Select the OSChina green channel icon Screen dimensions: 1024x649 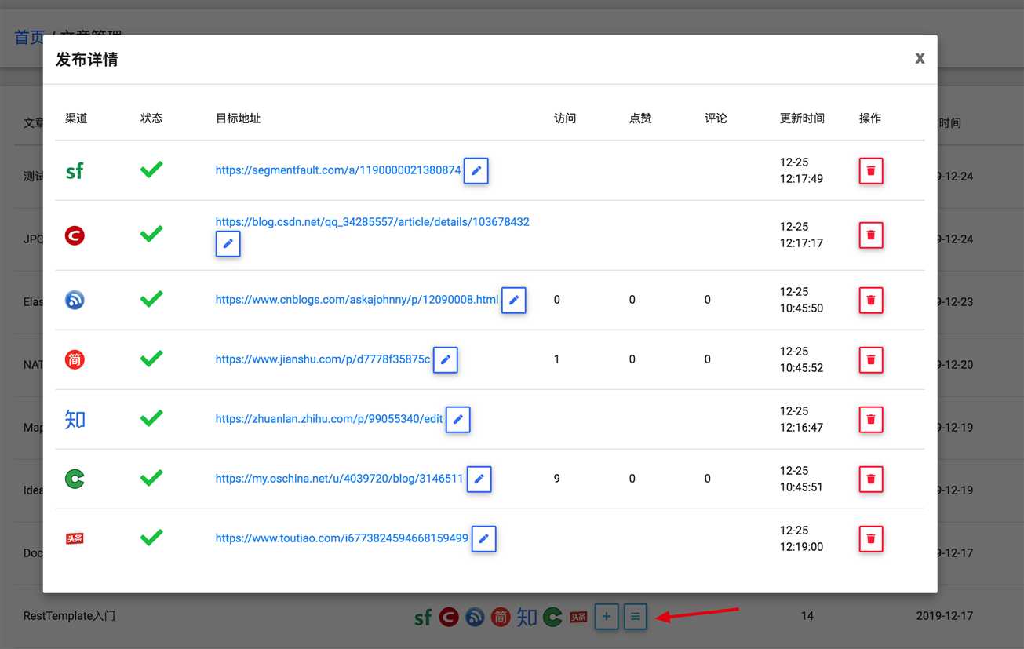pyautogui.click(x=75, y=479)
